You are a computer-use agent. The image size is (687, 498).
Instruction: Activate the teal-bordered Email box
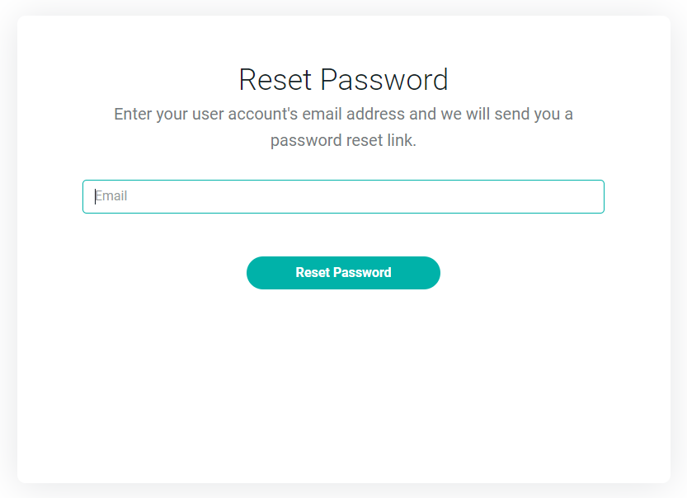(x=343, y=196)
